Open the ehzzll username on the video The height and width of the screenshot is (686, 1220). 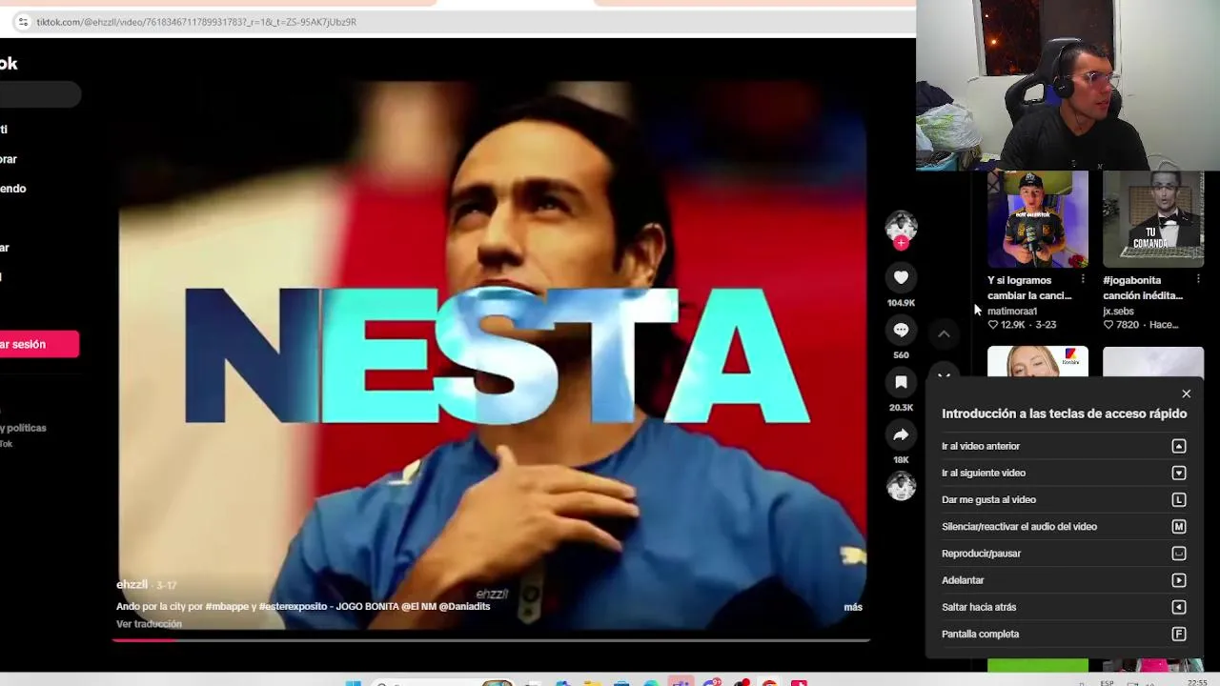(132, 584)
